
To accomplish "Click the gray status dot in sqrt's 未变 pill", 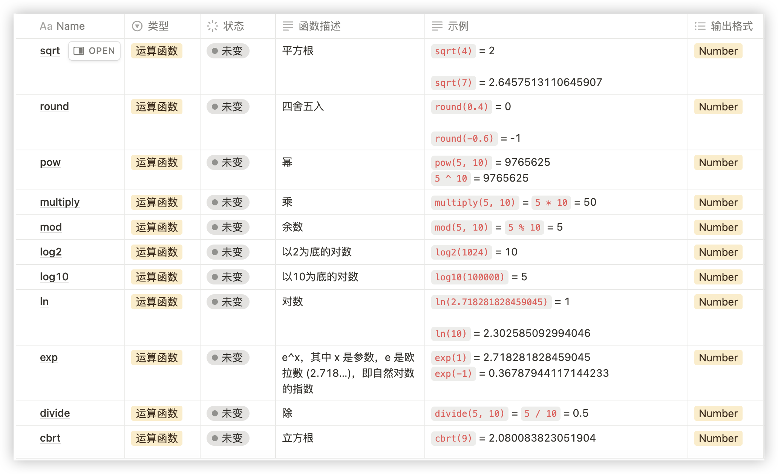I will click(x=215, y=51).
